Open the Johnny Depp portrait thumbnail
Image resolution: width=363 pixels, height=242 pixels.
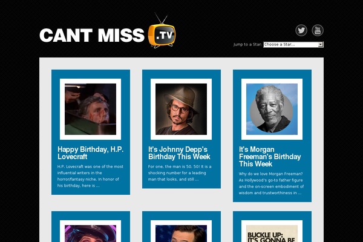coord(181,109)
